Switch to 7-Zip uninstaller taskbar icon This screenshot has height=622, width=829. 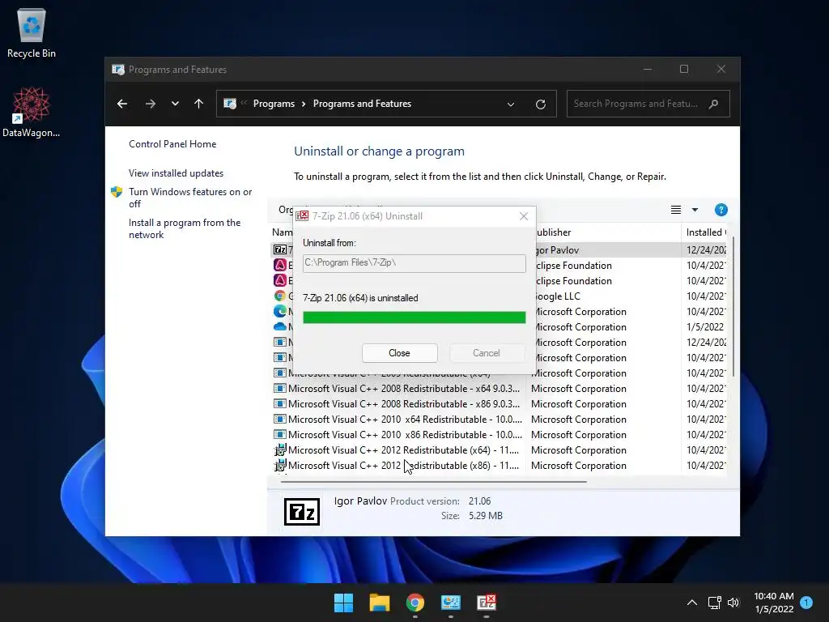tap(486, 603)
